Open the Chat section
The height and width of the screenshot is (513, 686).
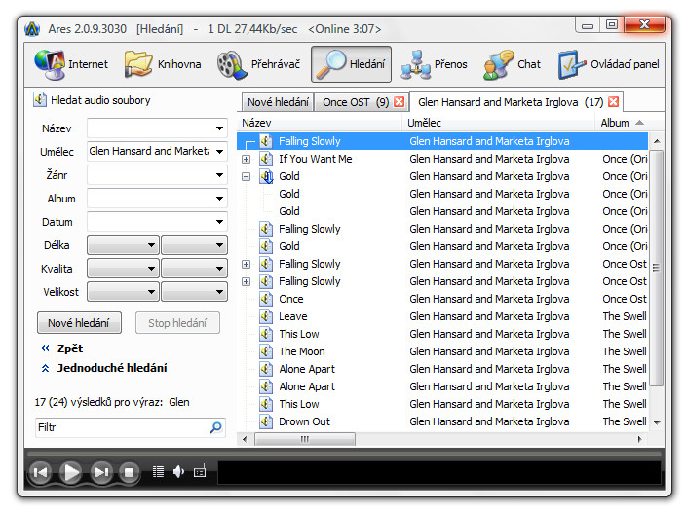(512, 64)
